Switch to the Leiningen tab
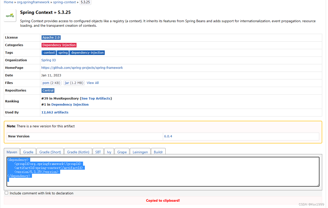The height and width of the screenshot is (208, 328). click(x=140, y=152)
